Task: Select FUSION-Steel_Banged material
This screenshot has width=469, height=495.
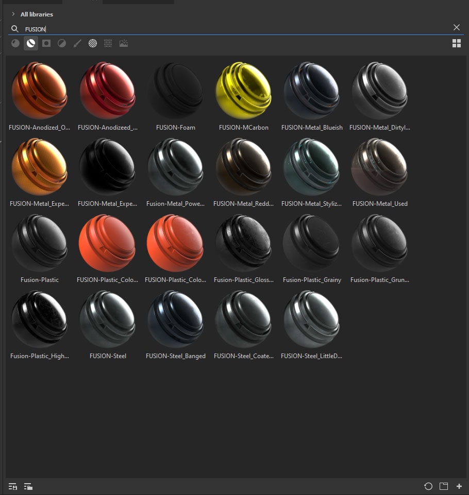Action: point(176,325)
